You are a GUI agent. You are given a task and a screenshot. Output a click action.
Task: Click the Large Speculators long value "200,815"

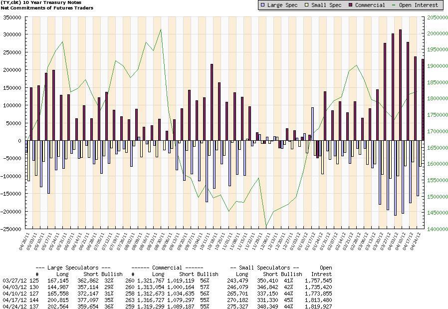(x=58, y=300)
